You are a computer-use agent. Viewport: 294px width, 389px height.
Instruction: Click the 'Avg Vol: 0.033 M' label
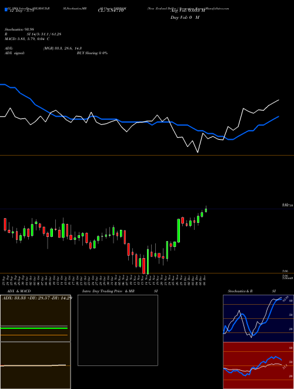(x=188, y=11)
